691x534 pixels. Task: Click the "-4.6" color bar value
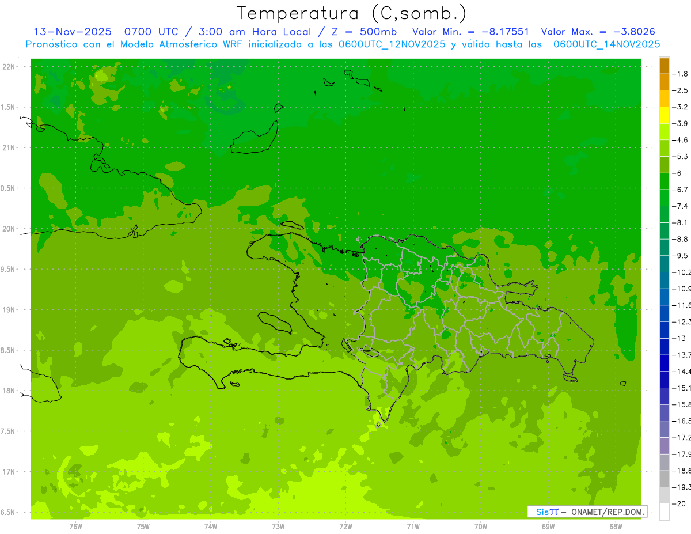(x=681, y=140)
